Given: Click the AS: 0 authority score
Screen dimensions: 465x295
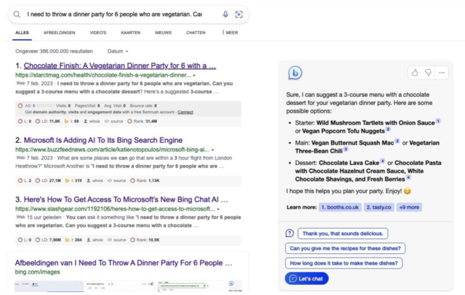Looking at the screenshot, I should coord(30,106).
